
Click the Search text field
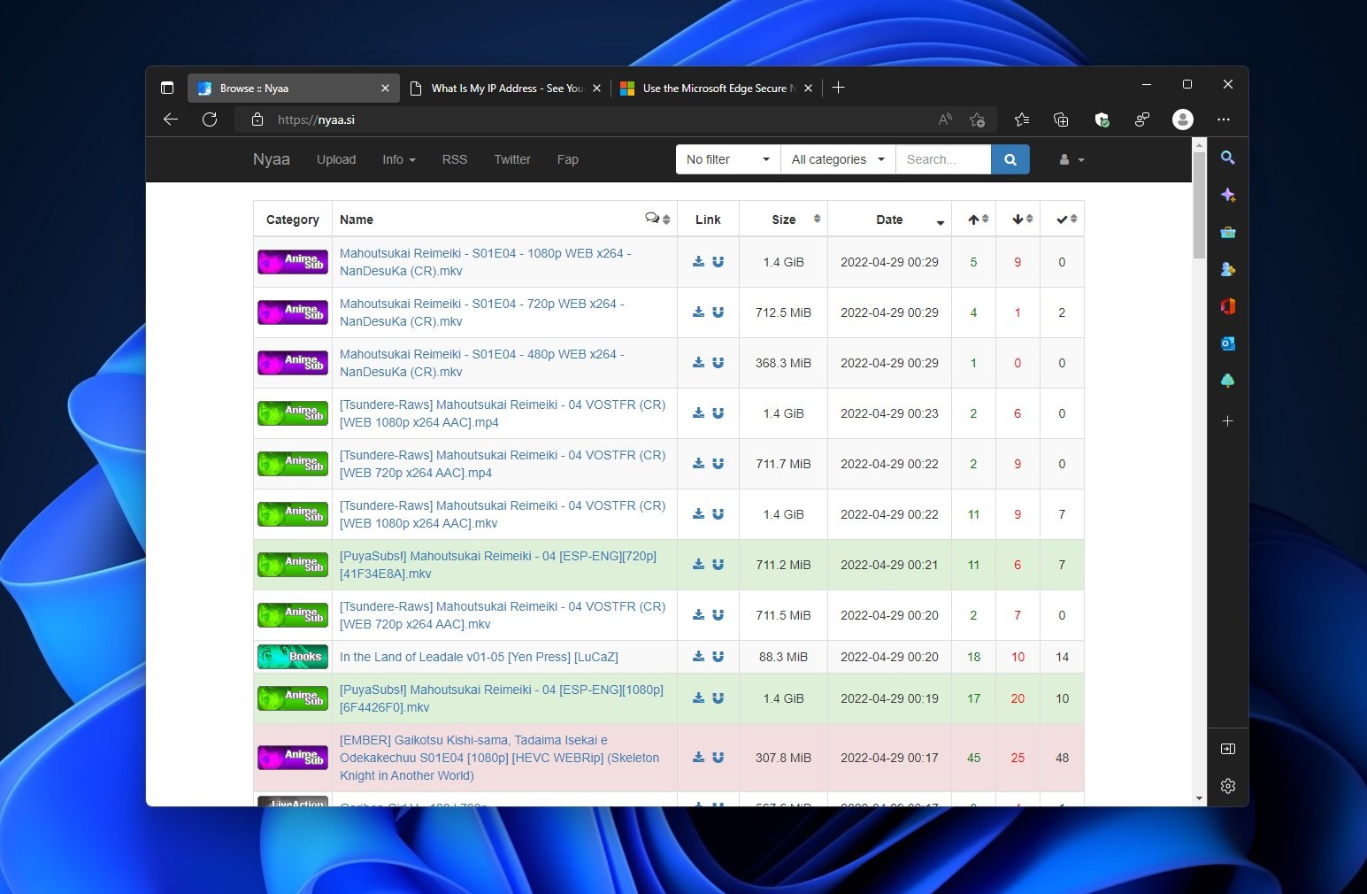[x=942, y=159]
